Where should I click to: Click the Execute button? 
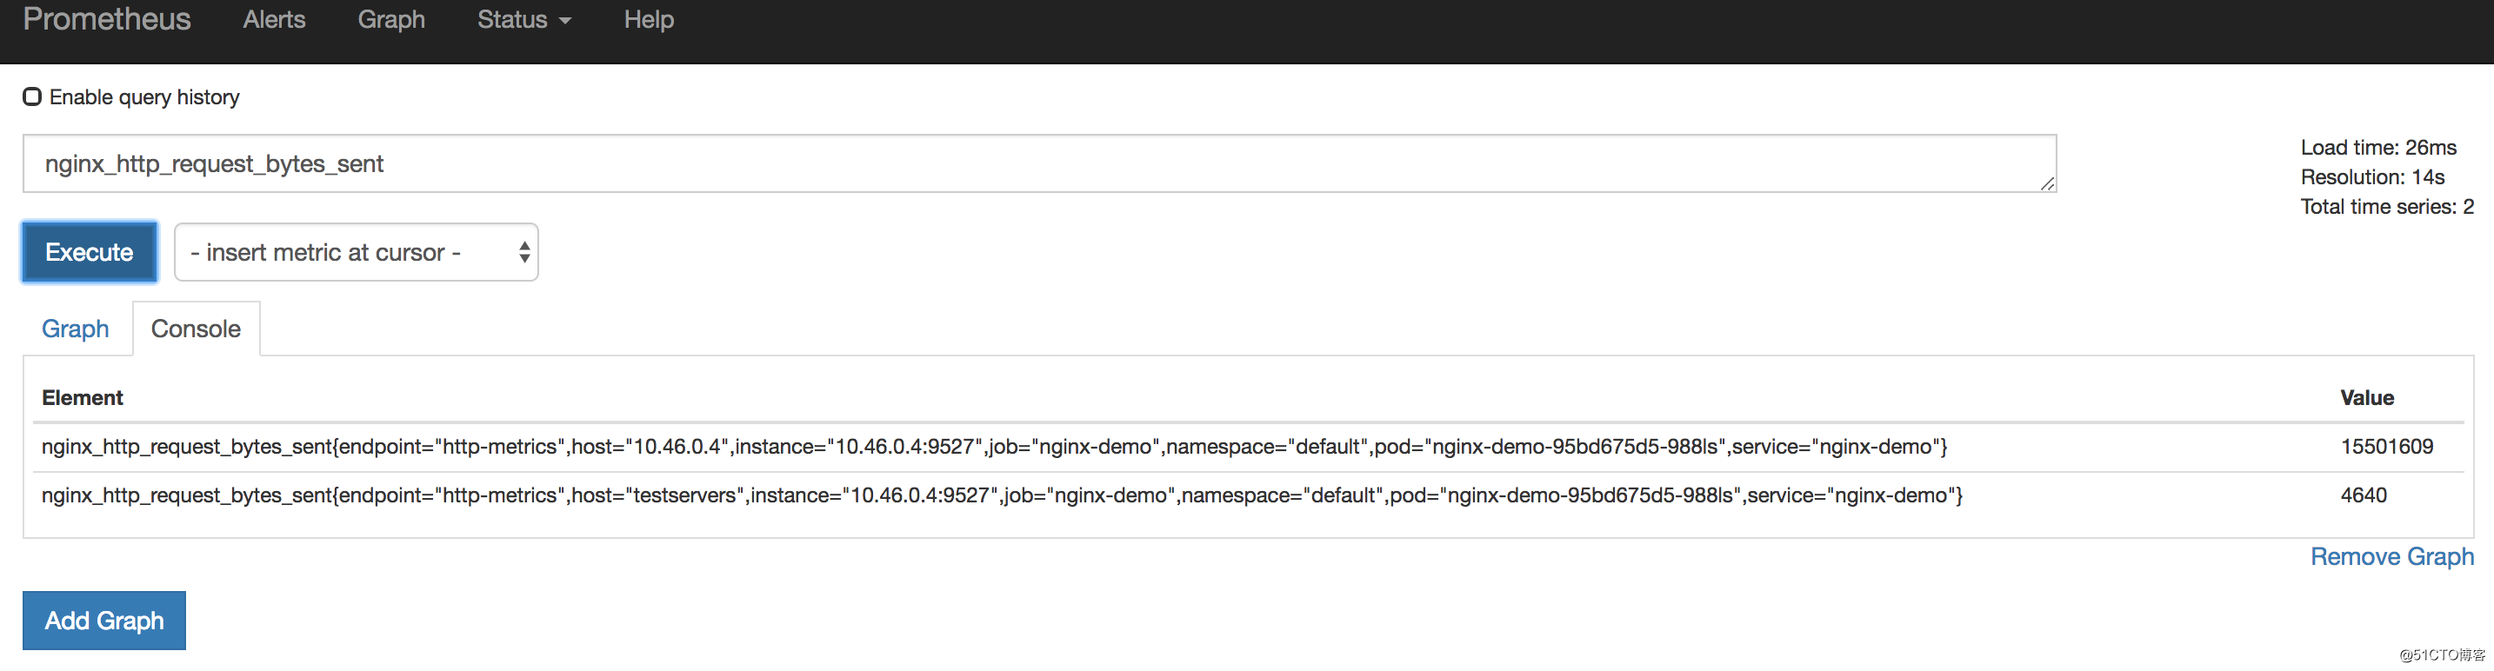(x=89, y=252)
